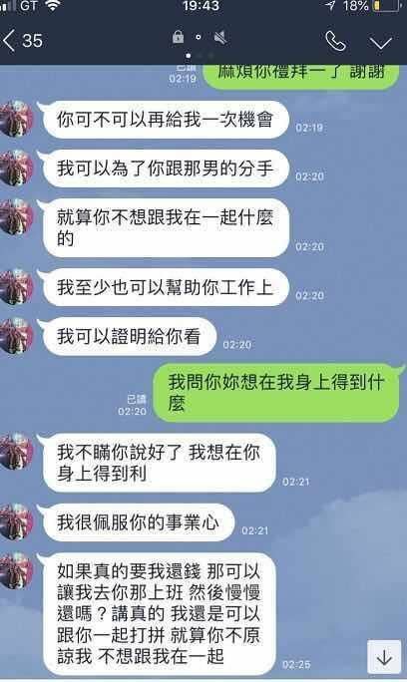Start a voice call with phone icon
Screen dimensions: 407x682
pyautogui.click(x=335, y=41)
